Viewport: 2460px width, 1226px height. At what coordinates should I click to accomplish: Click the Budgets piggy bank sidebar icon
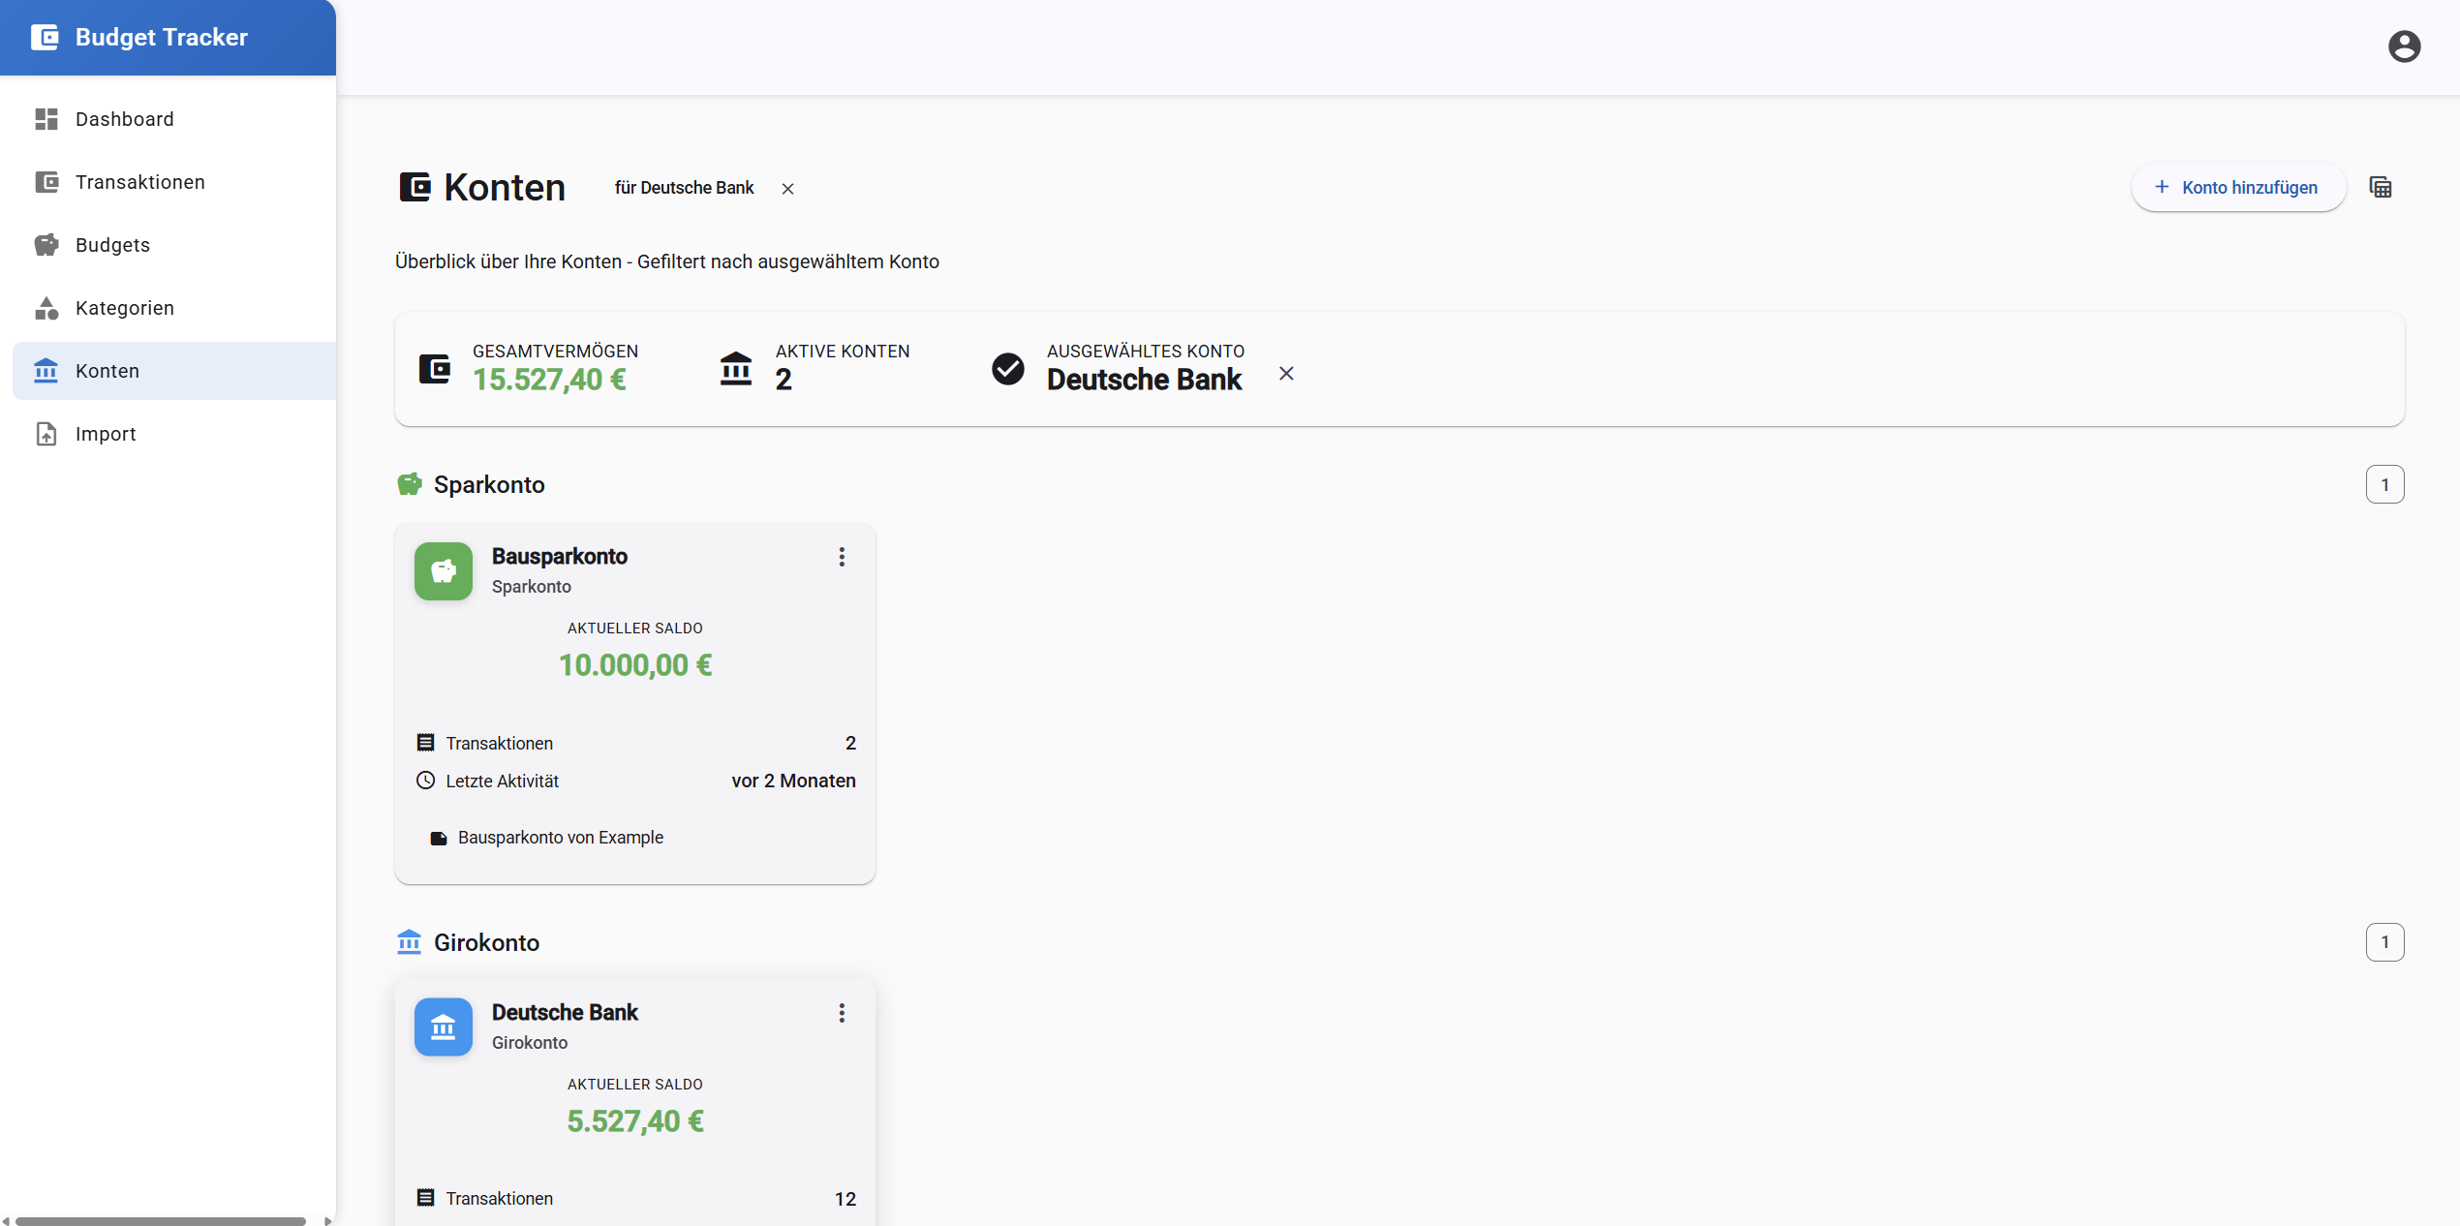pos(46,245)
